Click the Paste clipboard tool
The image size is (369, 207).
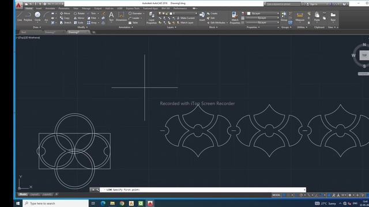coord(317,17)
